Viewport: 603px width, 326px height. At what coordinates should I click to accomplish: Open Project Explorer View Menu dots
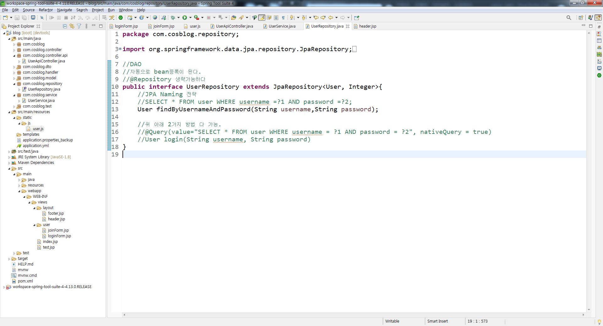(86, 26)
